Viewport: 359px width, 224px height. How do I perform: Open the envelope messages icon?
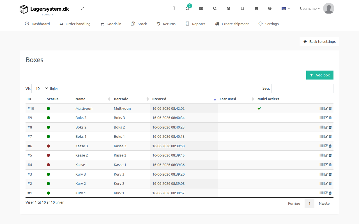(x=201, y=8)
